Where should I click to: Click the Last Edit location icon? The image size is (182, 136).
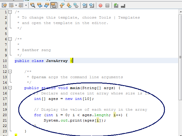[4, 5]
